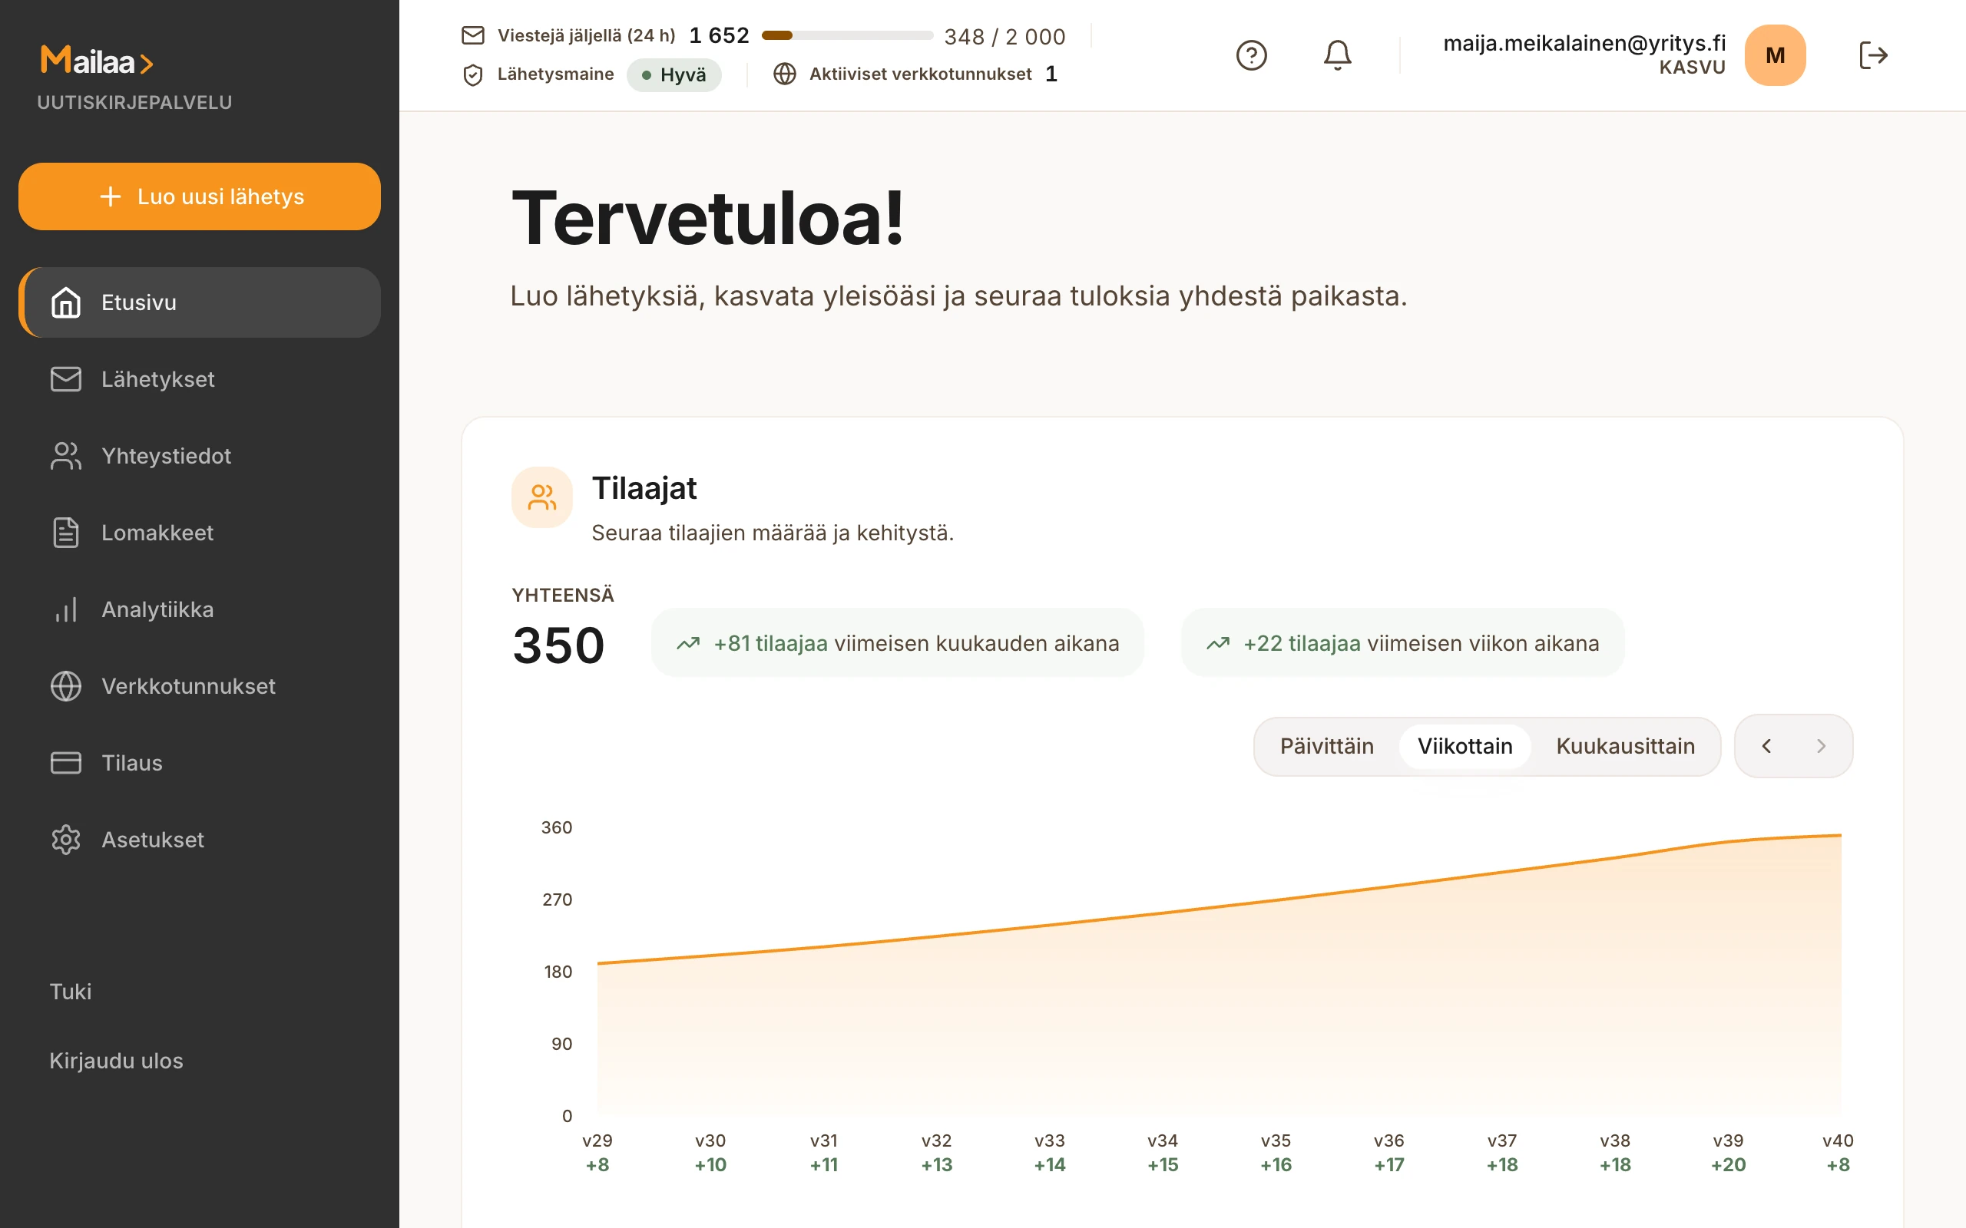Click the shield icon beside Lähetysmaine

pos(473,74)
